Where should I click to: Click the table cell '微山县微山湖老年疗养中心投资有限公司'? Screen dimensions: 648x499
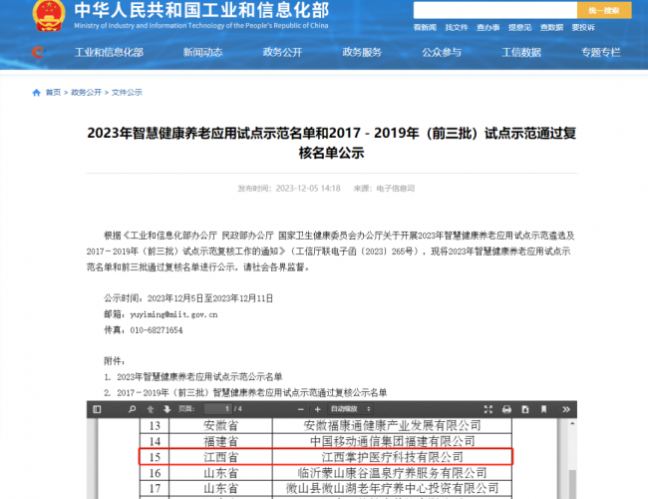pyautogui.click(x=392, y=489)
